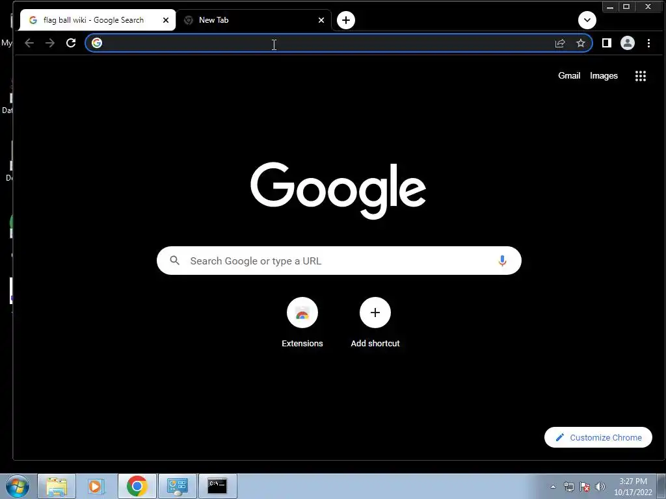Close the New Tab tab

[x=321, y=20]
